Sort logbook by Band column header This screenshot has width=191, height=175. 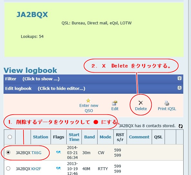(90, 137)
